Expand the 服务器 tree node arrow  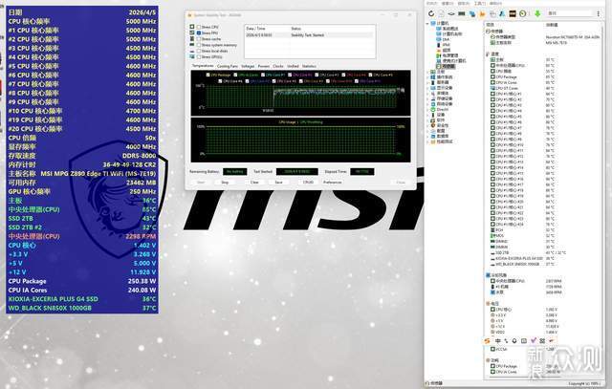point(427,83)
